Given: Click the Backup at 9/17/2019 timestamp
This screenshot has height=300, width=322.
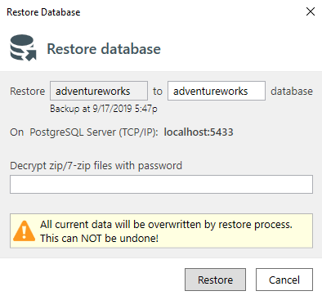Looking at the screenshot, I should (x=104, y=109).
